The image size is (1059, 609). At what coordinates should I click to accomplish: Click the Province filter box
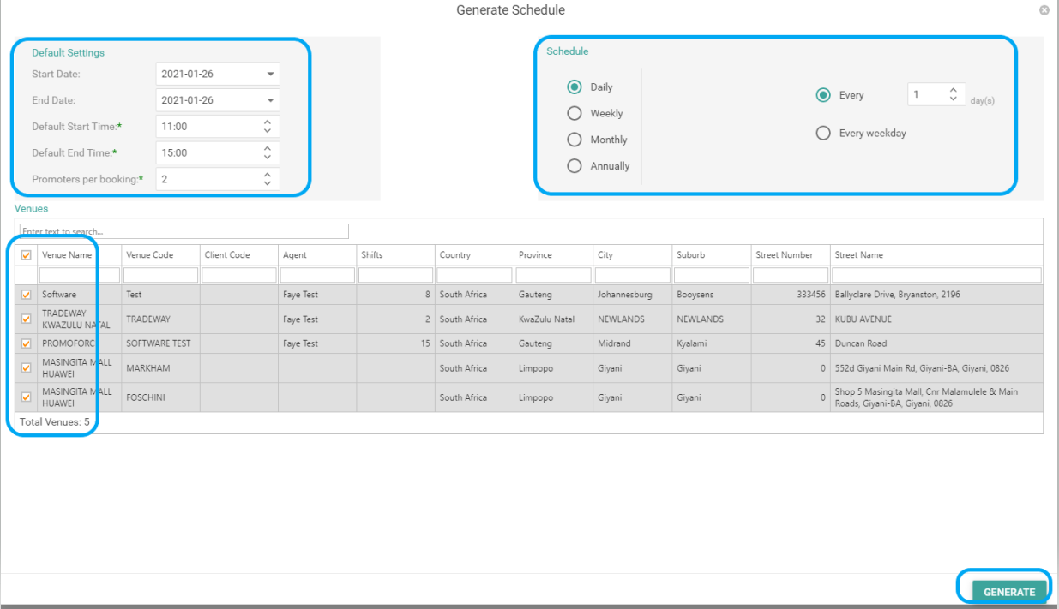point(554,275)
